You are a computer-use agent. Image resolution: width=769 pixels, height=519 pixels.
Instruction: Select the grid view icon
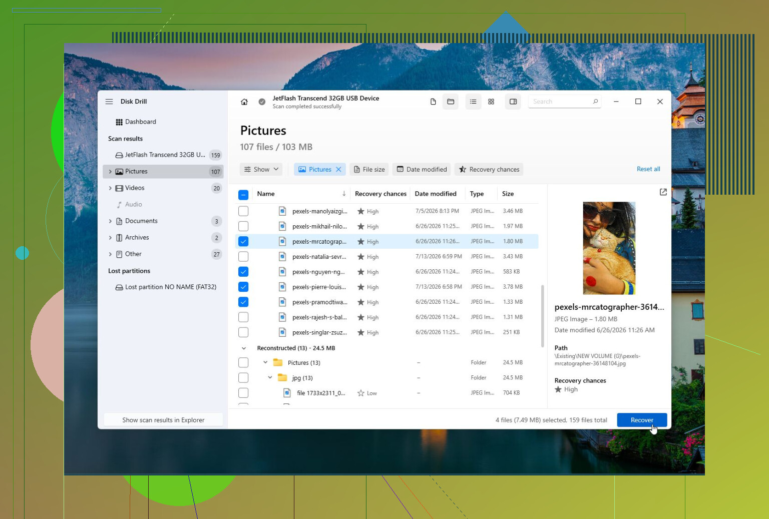(x=491, y=102)
